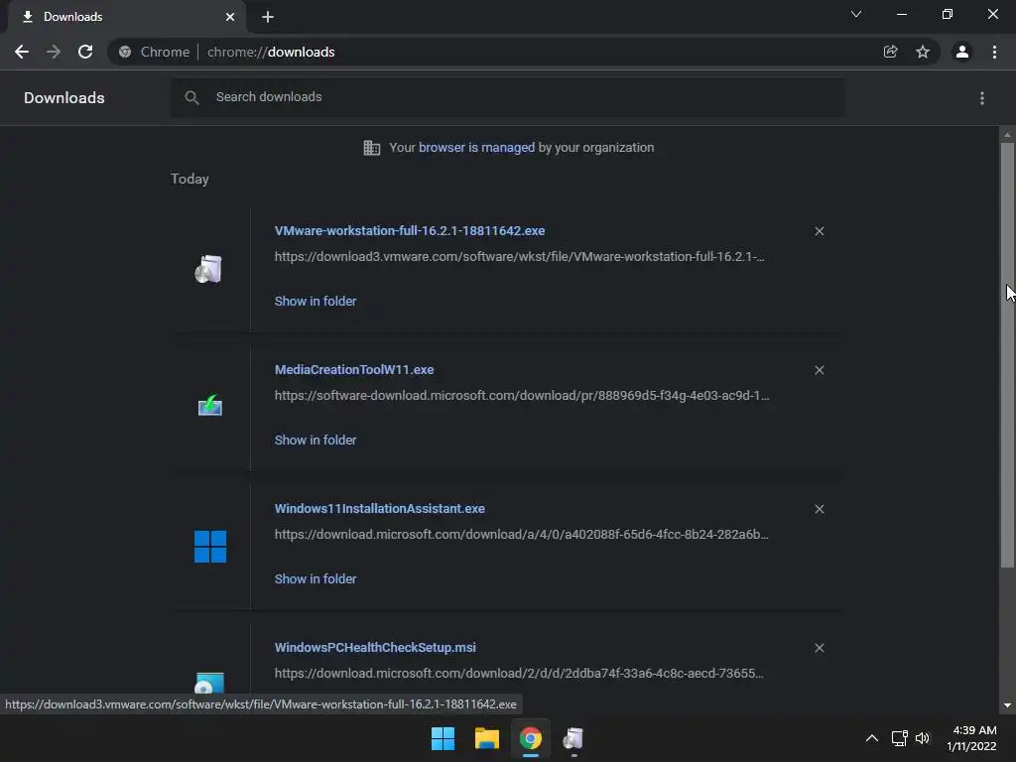Click the page vertical scrollbar thumb
The image size is (1016, 762).
coord(1007,355)
